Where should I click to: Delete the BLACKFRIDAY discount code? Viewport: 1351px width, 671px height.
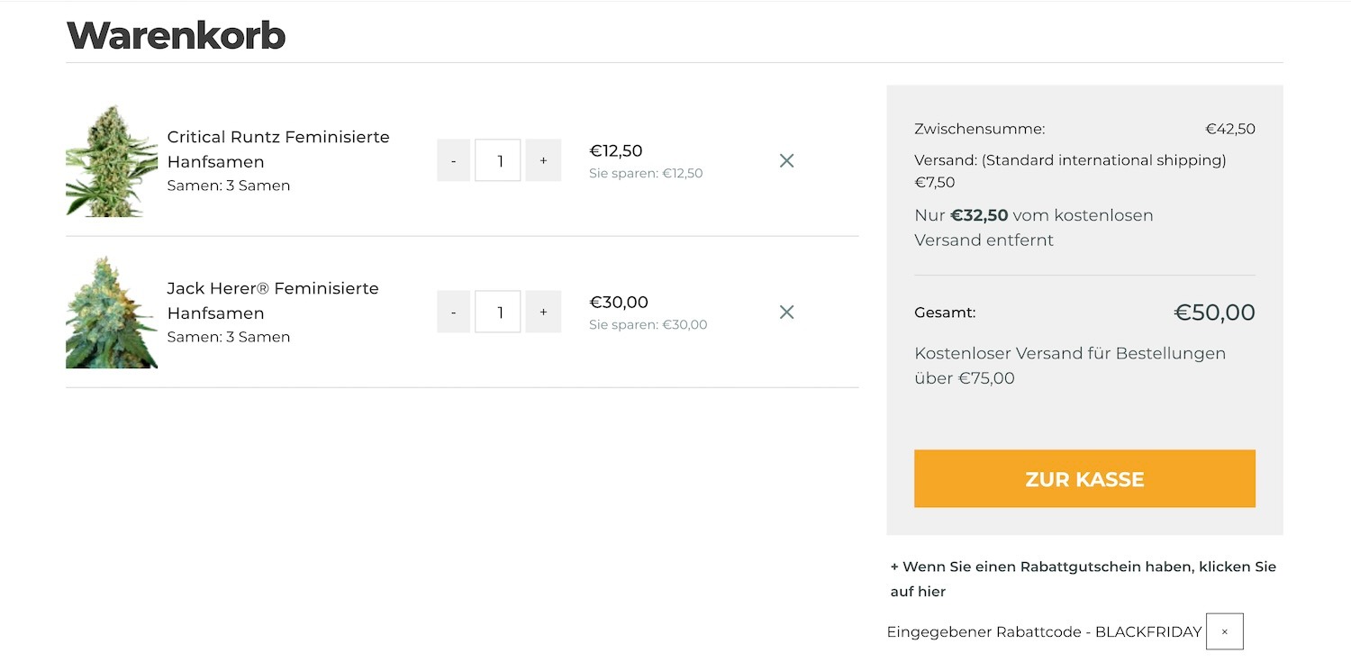(1224, 631)
